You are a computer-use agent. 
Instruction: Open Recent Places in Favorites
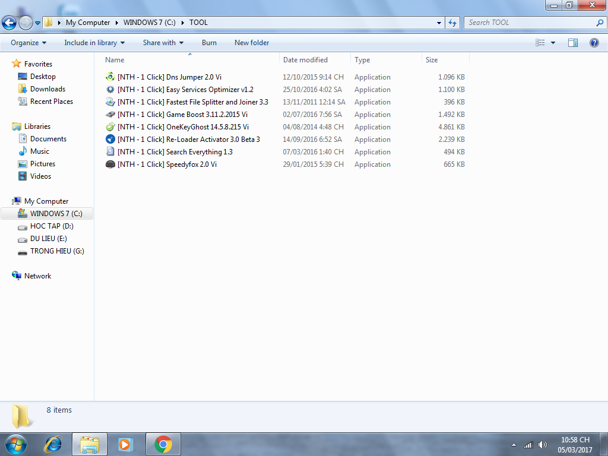(x=52, y=101)
